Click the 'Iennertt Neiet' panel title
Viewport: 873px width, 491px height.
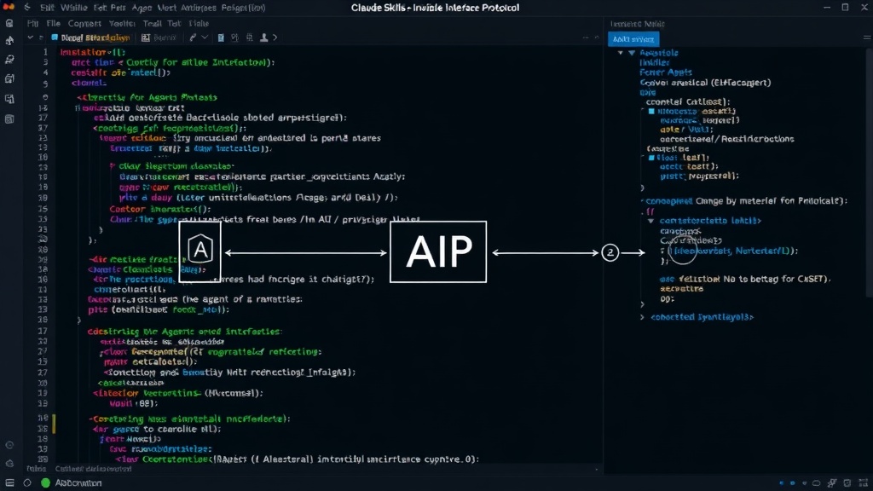click(x=638, y=24)
